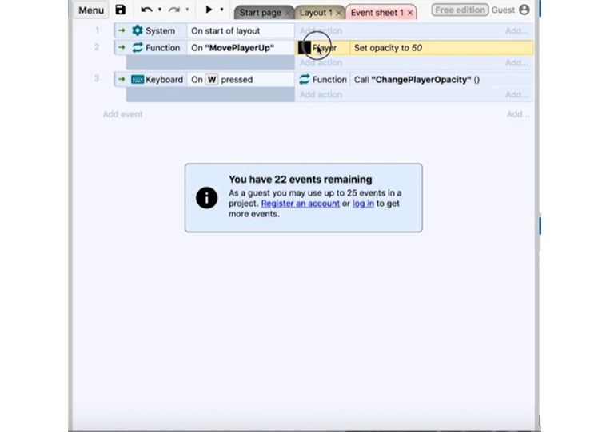The height and width of the screenshot is (432, 610).
Task: Click Add event at sheet bottom
Action: (x=122, y=114)
